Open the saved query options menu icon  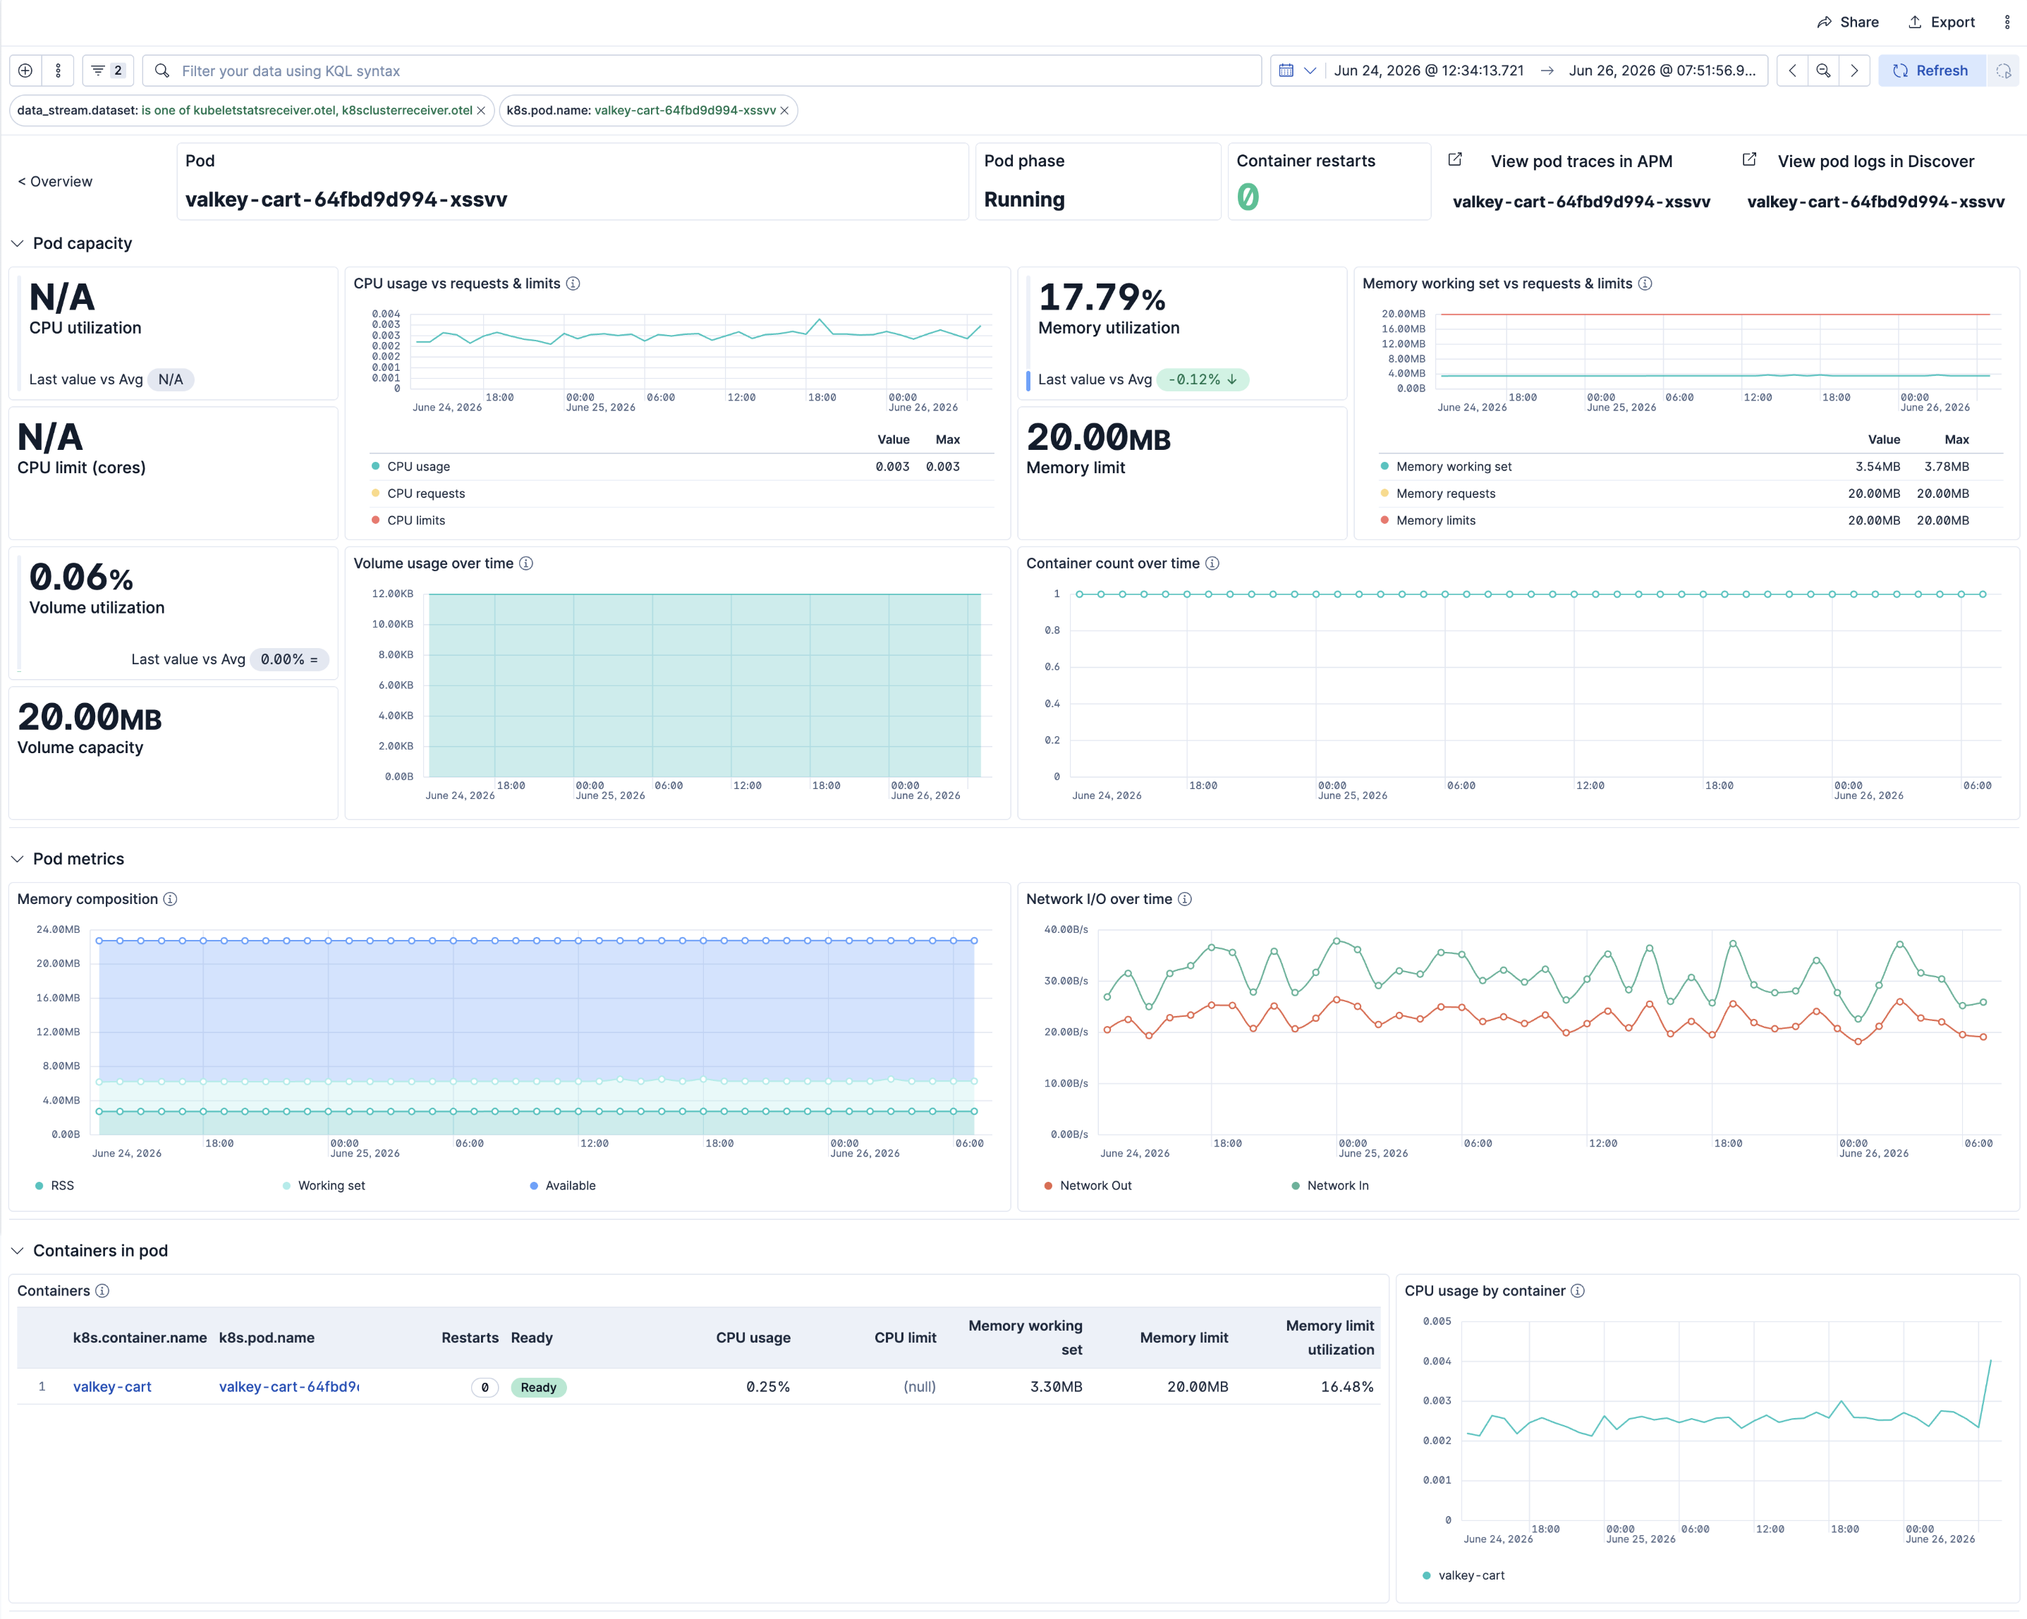[59, 71]
